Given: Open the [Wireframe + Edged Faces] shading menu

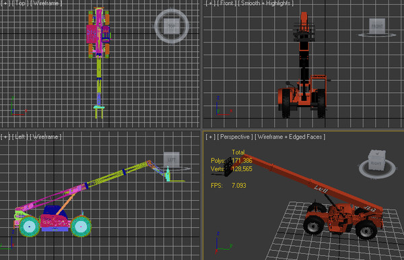Looking at the screenshot, I should (x=290, y=137).
